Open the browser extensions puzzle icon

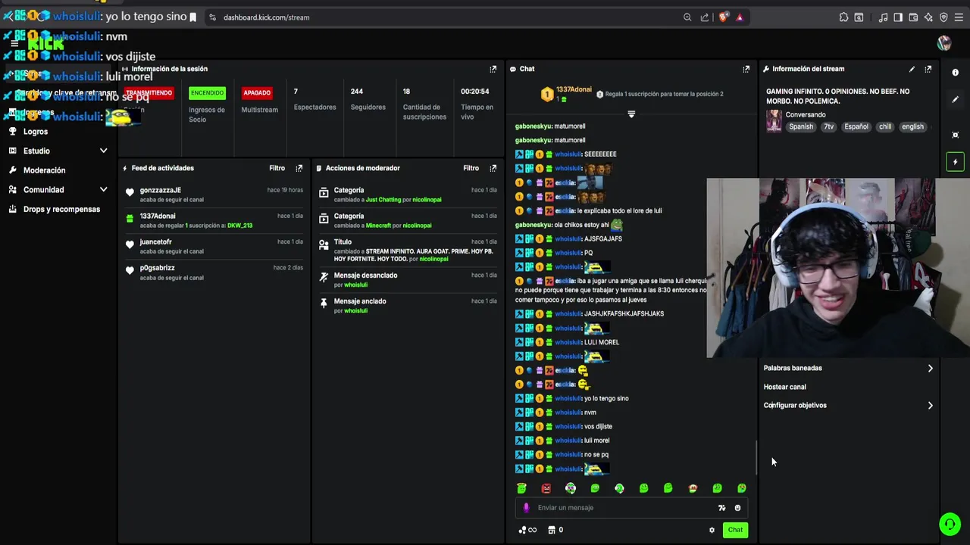click(843, 17)
